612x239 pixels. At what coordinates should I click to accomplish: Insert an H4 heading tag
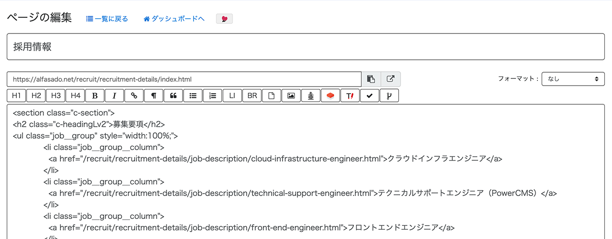[x=75, y=96]
